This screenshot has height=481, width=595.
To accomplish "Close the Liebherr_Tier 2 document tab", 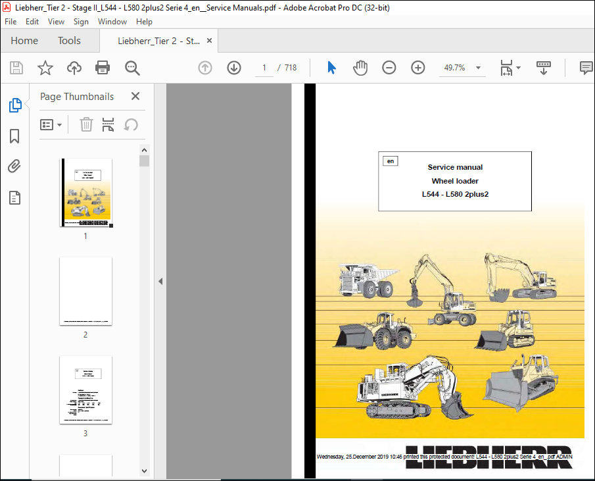I will (x=209, y=41).
